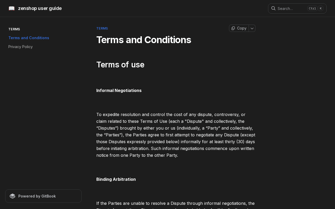Click the GitBook logo icon
This screenshot has height=209, width=335.
click(x=13, y=196)
